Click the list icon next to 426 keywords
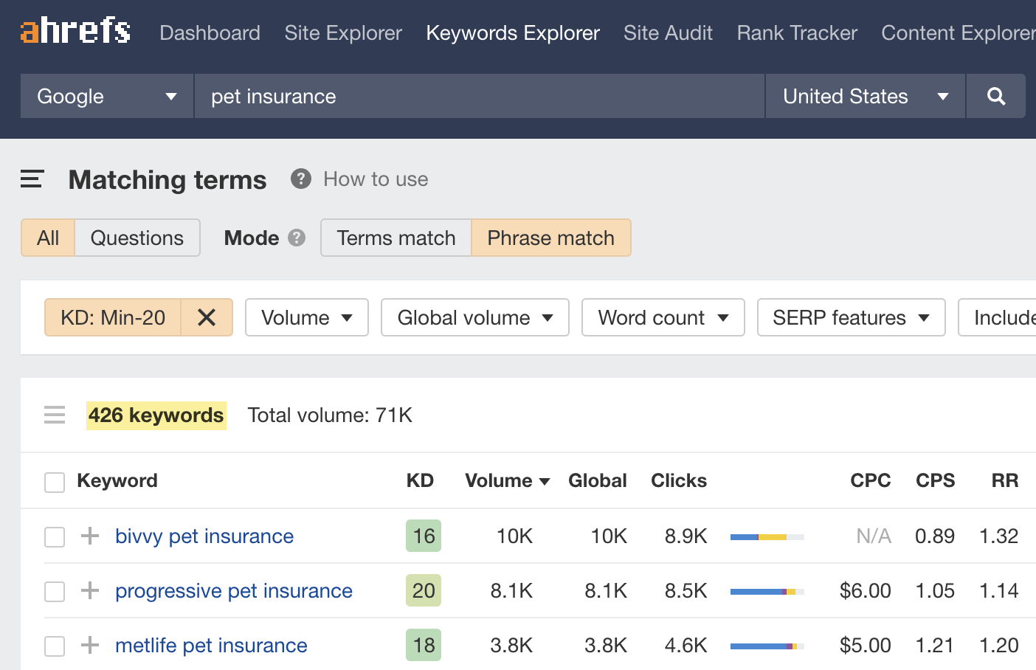The image size is (1036, 670). pos(55,415)
